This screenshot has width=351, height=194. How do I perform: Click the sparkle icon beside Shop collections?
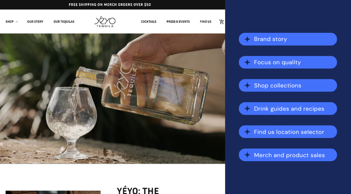pyautogui.click(x=247, y=86)
